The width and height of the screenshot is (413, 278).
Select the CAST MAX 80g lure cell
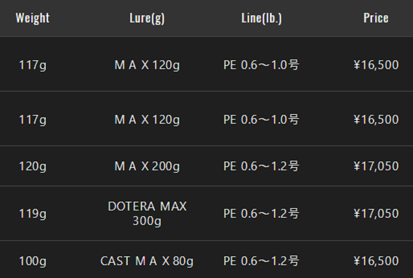click(x=147, y=261)
